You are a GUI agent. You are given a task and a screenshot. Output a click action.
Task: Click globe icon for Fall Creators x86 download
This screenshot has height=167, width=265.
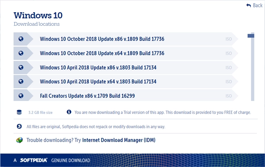pos(21,96)
